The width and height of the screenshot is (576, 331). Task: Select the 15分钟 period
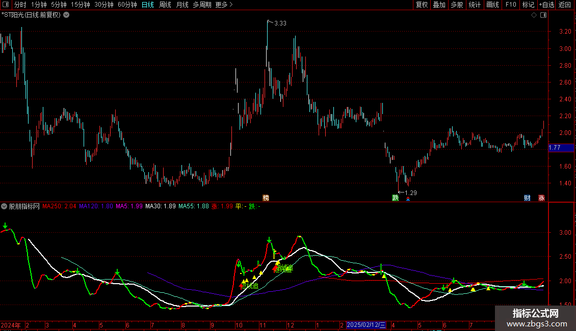point(81,5)
